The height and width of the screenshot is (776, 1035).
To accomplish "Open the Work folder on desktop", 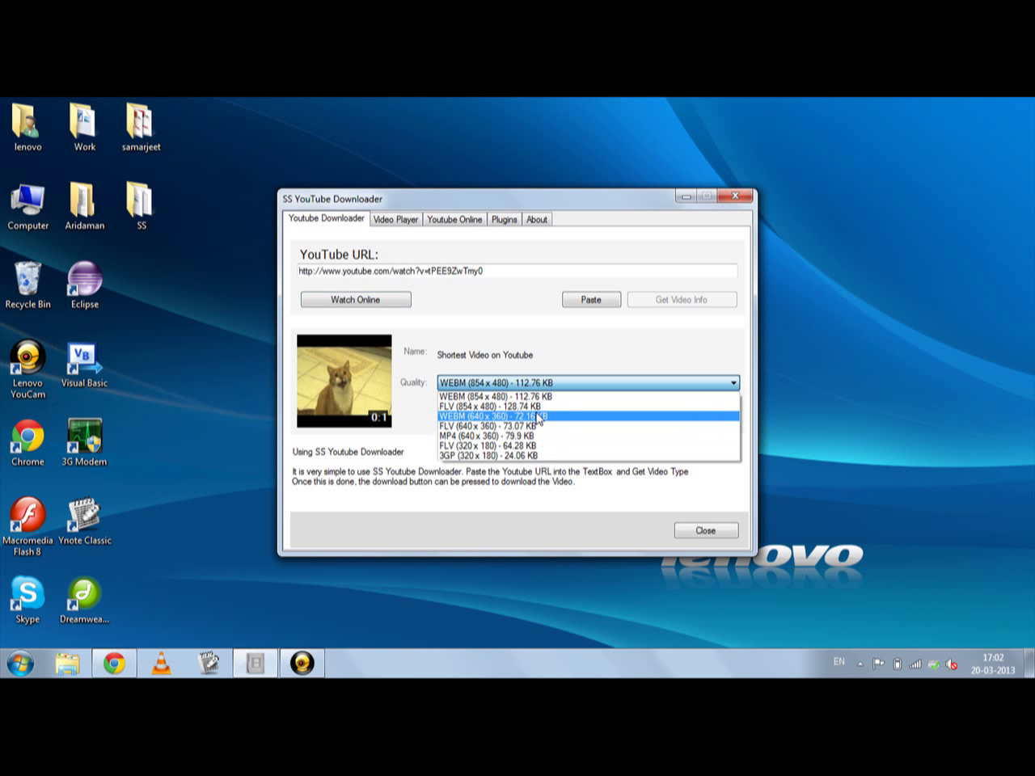I will pos(84,128).
